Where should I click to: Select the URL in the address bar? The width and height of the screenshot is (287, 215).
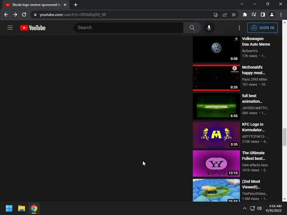(x=73, y=15)
